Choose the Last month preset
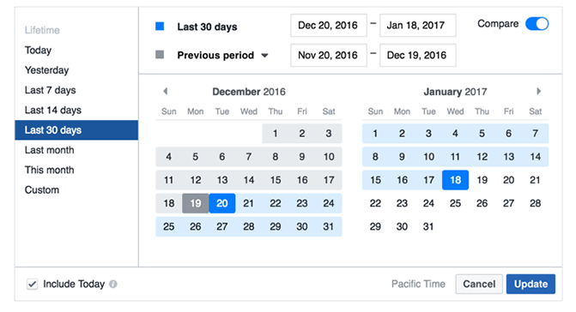 click(50, 150)
